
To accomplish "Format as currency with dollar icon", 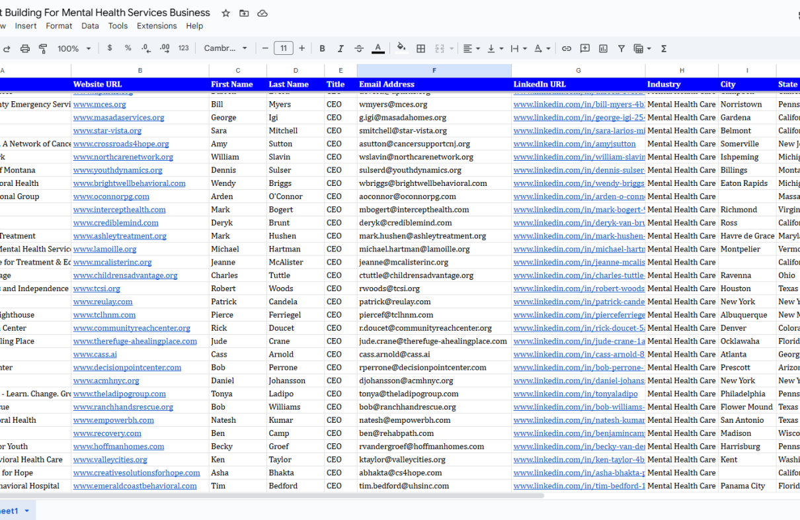I will pyautogui.click(x=110, y=48).
